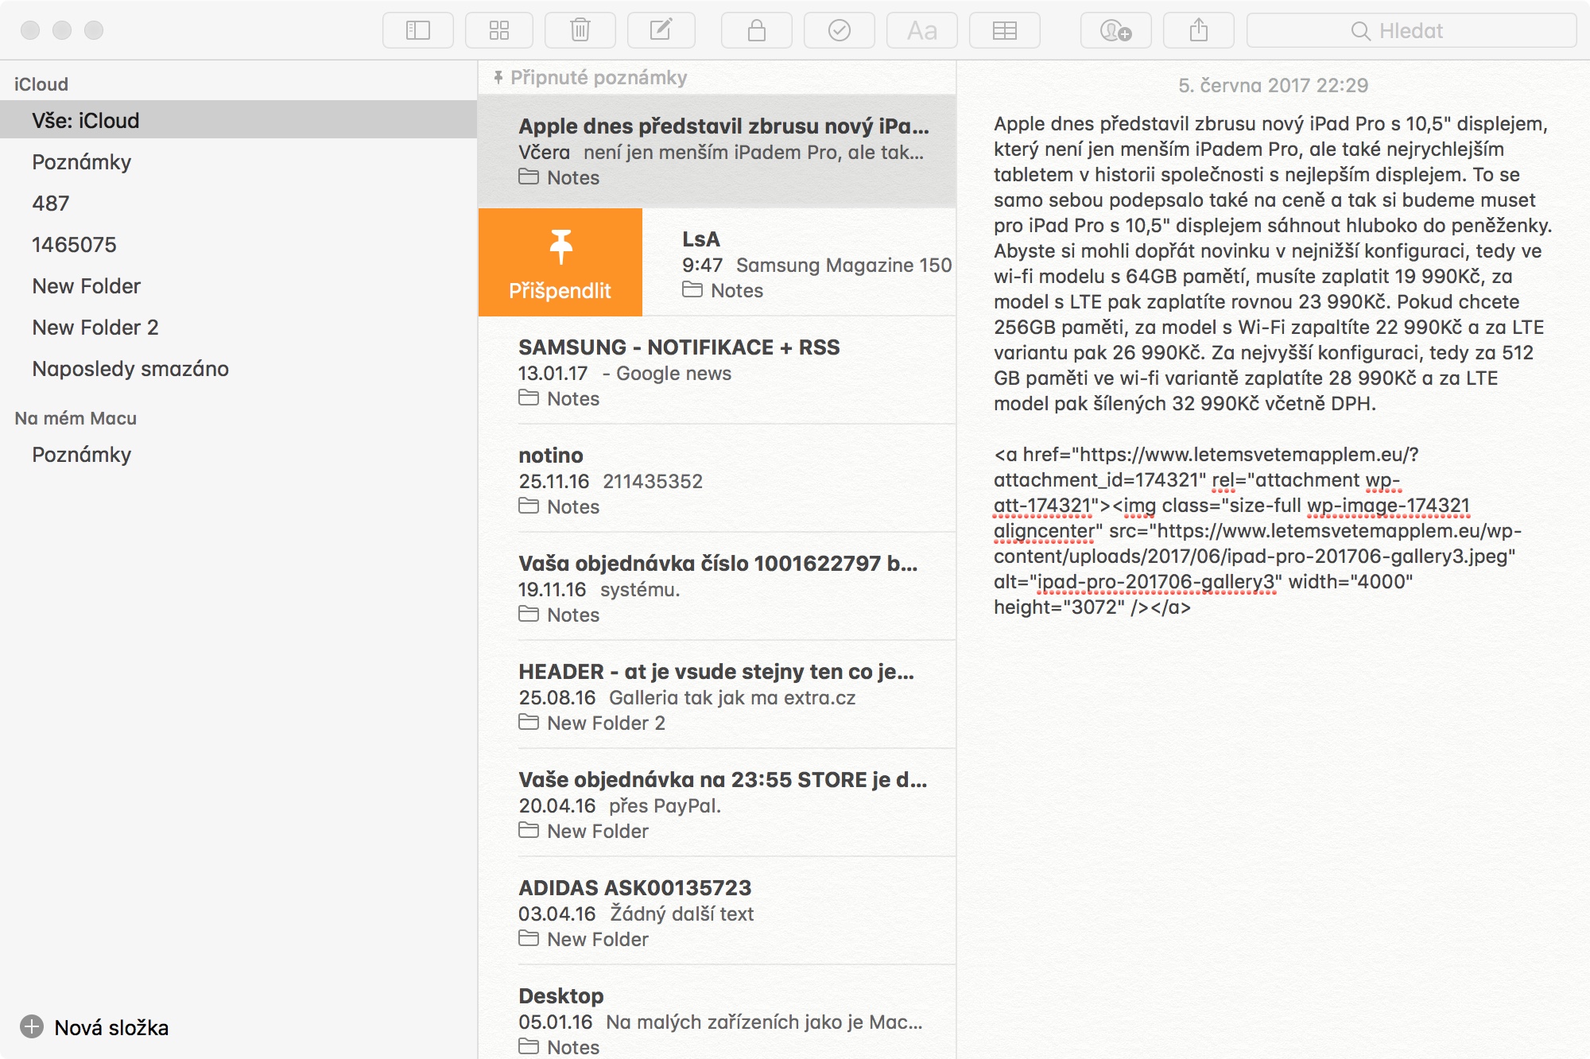
Task: Lock the note with padlock icon
Action: pyautogui.click(x=756, y=31)
